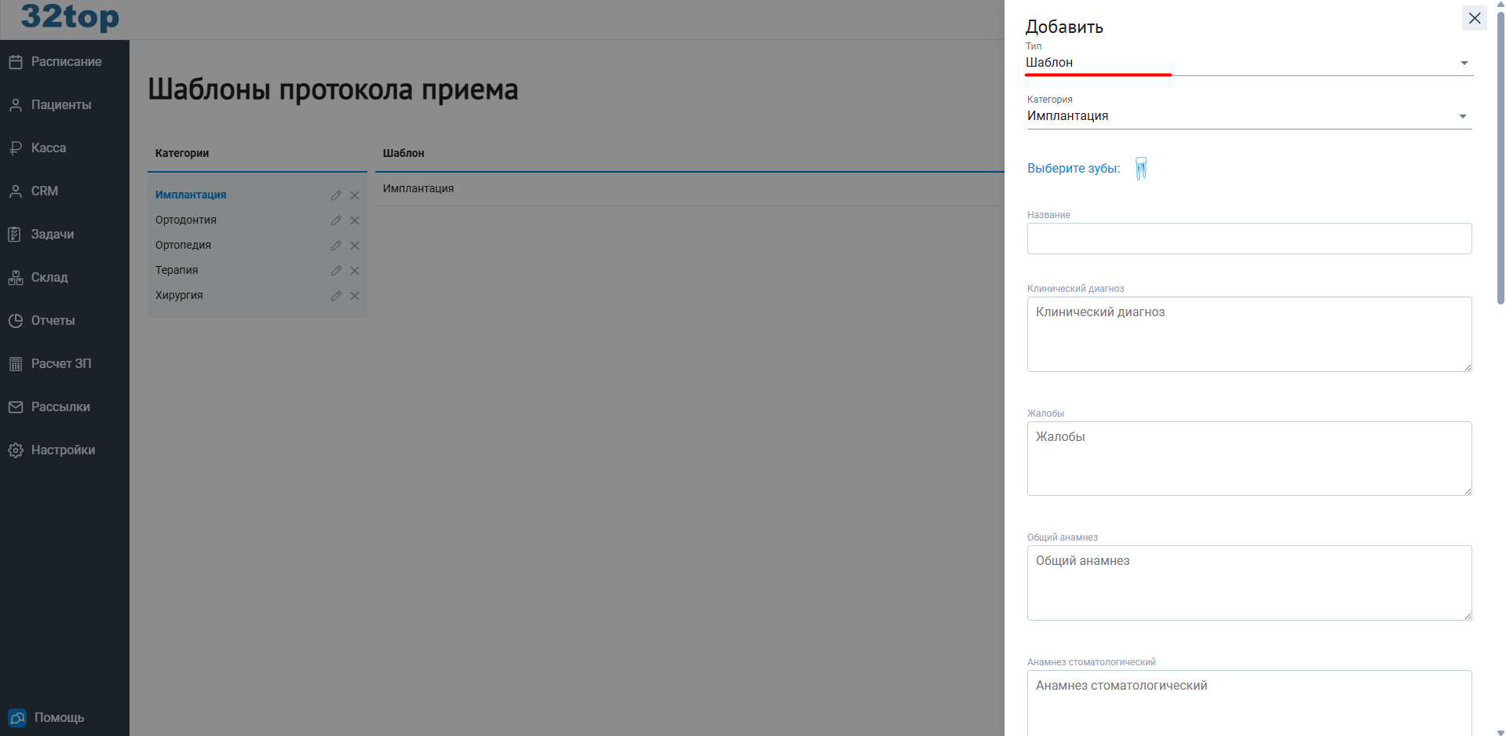This screenshot has height=736, width=1506.
Task: Open the Касса payments section
Action: click(47, 148)
